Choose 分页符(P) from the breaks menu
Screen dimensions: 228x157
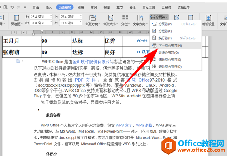(176, 24)
